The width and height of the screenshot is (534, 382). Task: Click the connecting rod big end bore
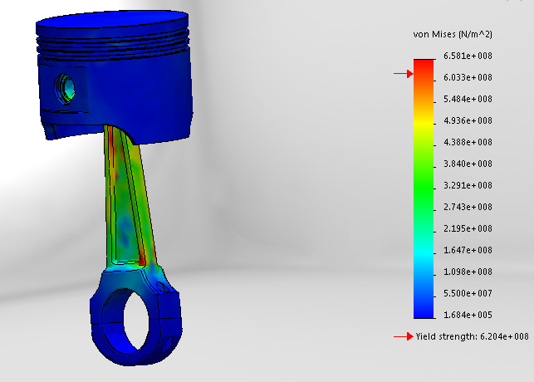(x=135, y=320)
